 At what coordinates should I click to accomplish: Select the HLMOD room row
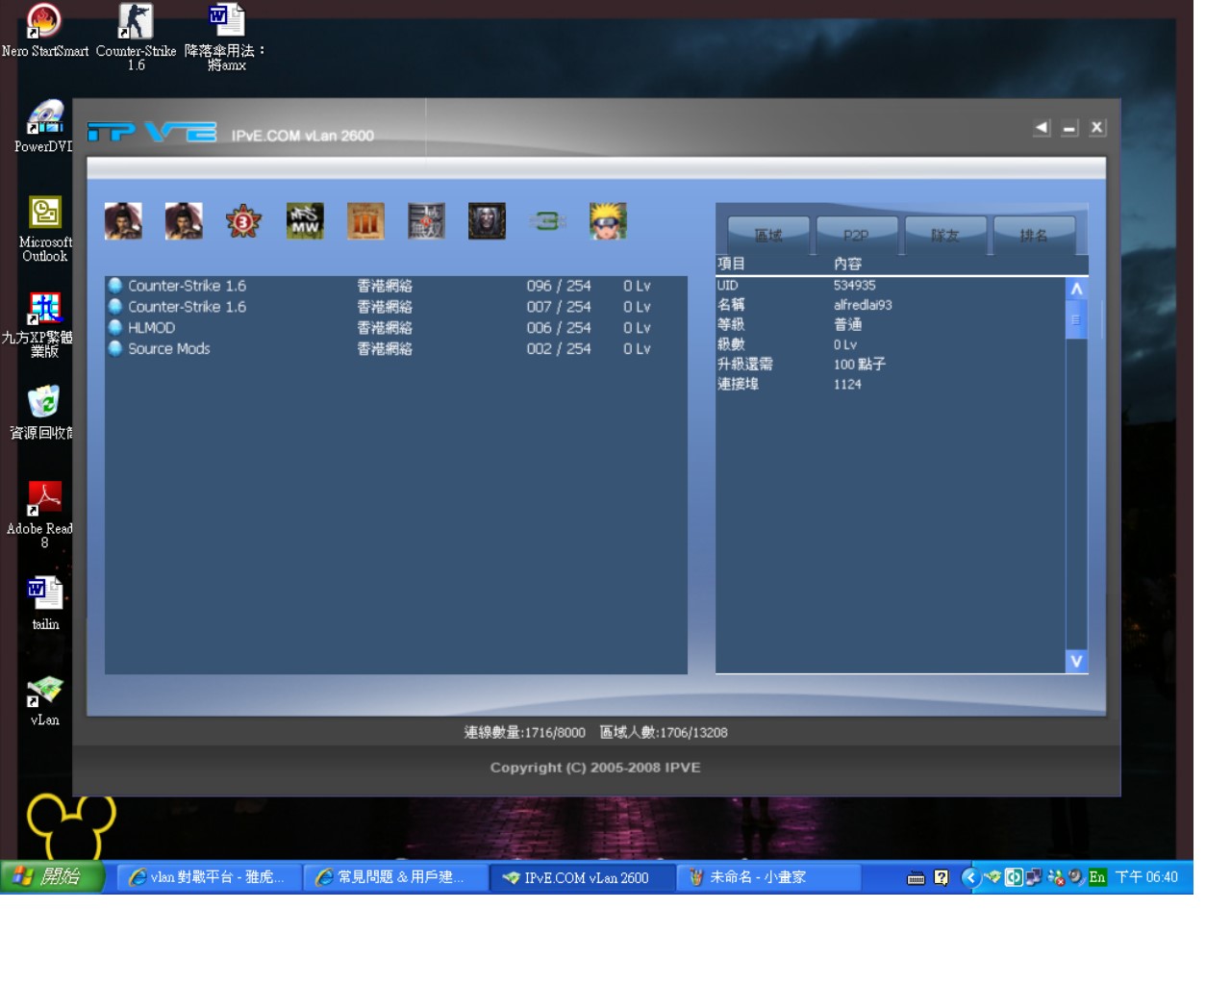(x=396, y=328)
